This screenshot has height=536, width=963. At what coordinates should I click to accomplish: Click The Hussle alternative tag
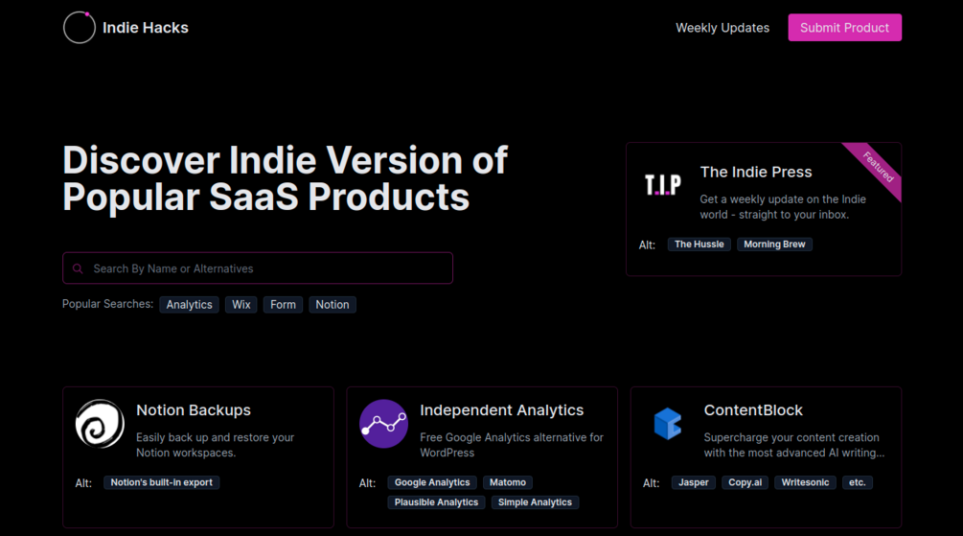(x=699, y=245)
